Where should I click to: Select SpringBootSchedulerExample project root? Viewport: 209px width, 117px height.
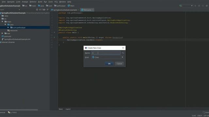coord(13,13)
